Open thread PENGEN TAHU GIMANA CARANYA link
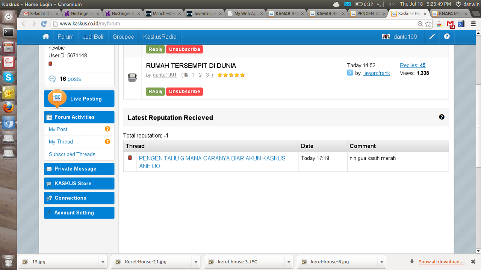The width and height of the screenshot is (481, 270). click(212, 162)
